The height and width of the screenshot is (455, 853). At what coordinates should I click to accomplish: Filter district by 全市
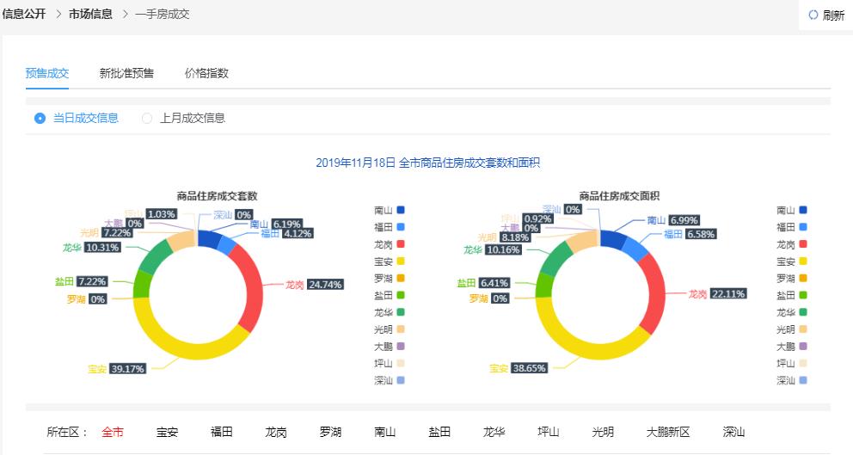click(113, 432)
